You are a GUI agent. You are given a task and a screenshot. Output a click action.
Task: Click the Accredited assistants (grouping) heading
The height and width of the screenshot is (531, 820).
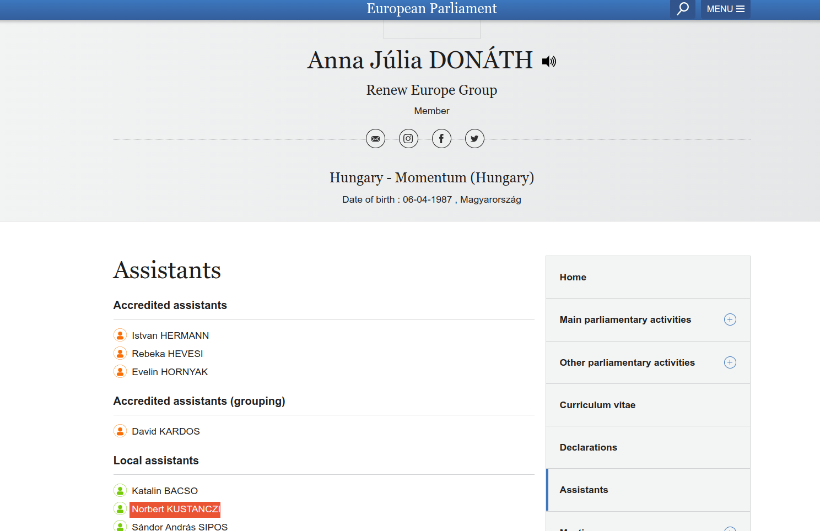point(199,401)
